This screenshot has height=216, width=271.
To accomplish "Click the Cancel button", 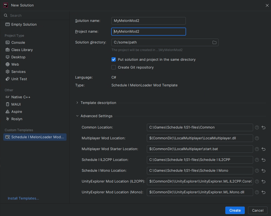I will pos(257,210).
